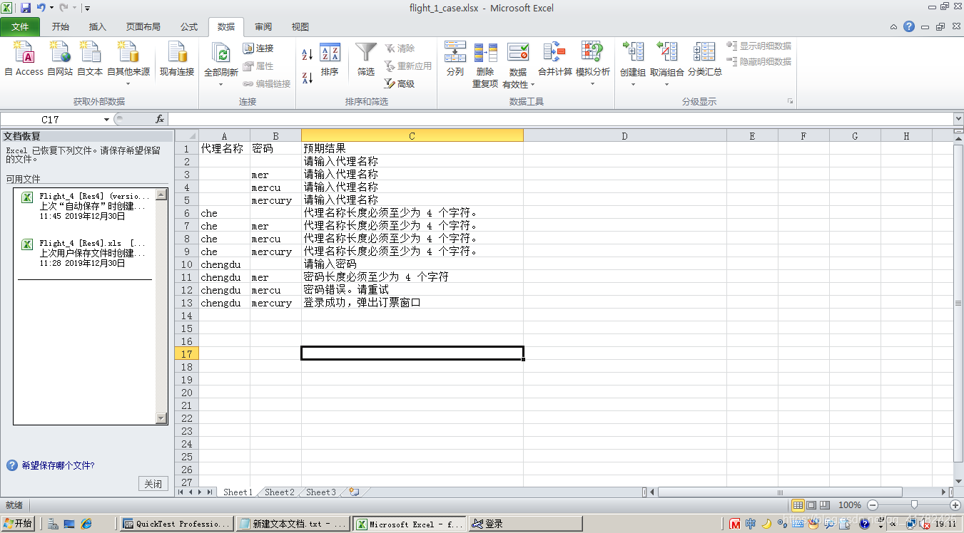Click Hide Detail (隐藏明细数据)

click(x=758, y=61)
